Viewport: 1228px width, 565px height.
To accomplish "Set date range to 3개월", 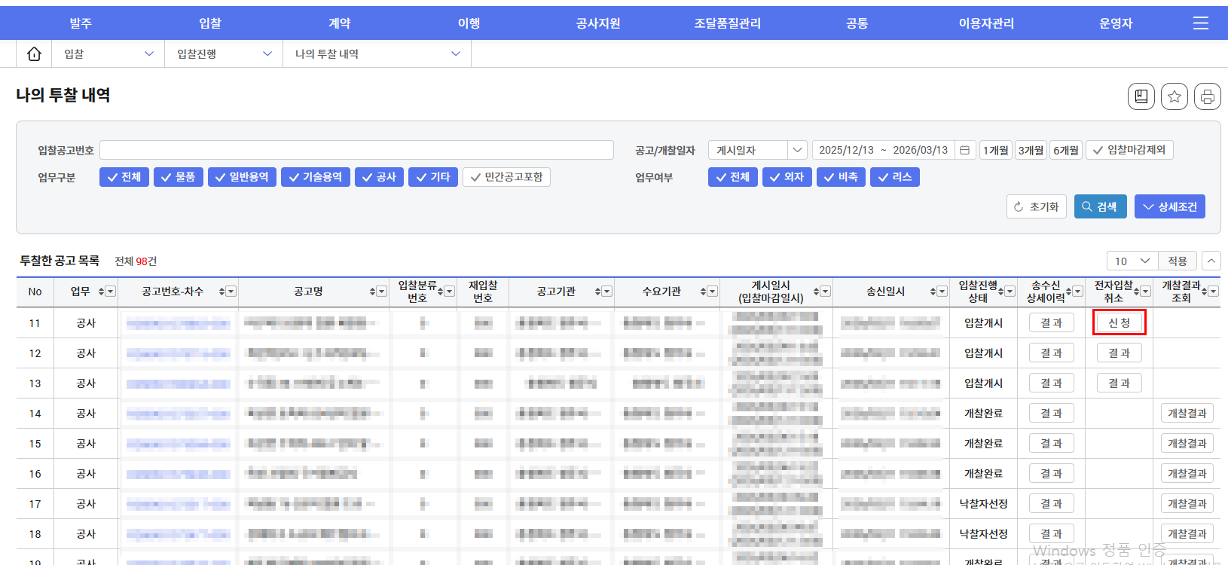I will (1031, 150).
